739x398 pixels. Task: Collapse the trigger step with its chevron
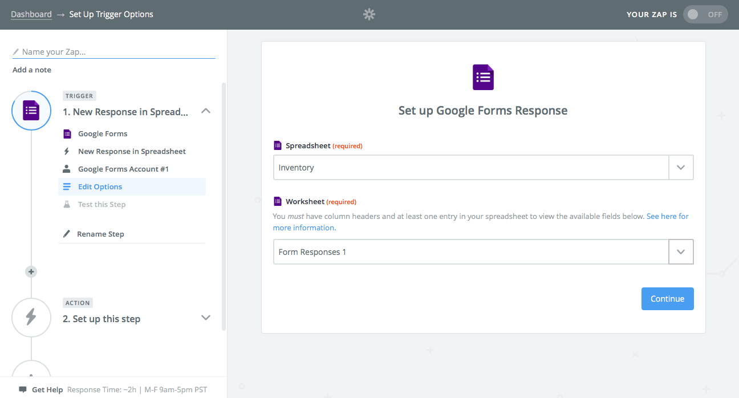pos(206,111)
